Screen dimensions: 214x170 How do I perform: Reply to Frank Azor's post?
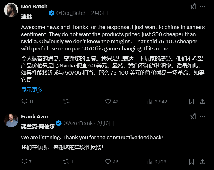coord(25,162)
